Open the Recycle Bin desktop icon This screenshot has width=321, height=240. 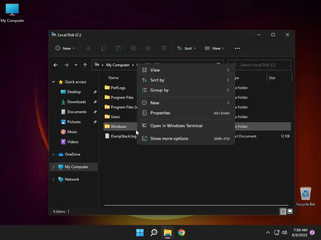[305, 197]
